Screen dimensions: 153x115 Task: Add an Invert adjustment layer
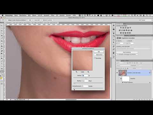tap(121, 33)
